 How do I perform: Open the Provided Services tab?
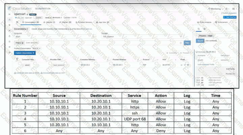click(84, 22)
